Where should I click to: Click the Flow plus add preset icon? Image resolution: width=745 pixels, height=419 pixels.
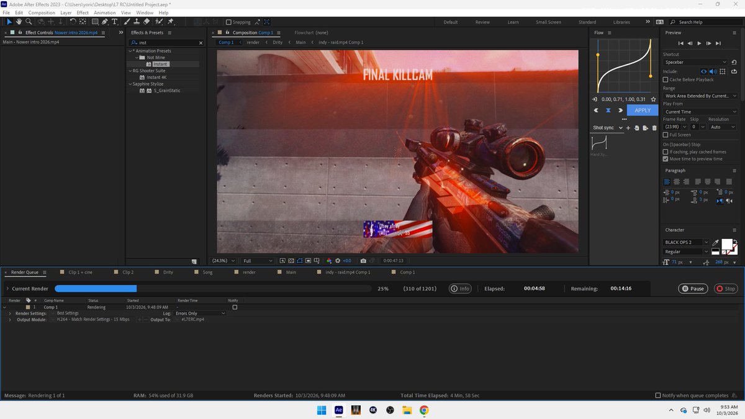coord(628,128)
